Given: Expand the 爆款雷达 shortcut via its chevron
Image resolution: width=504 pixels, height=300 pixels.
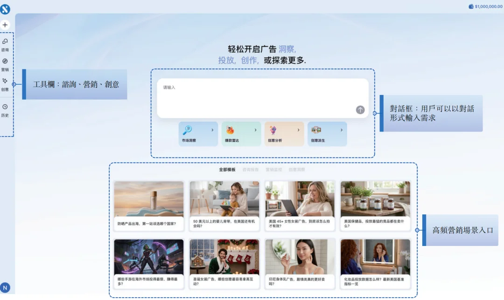Looking at the screenshot, I should 255,129.
